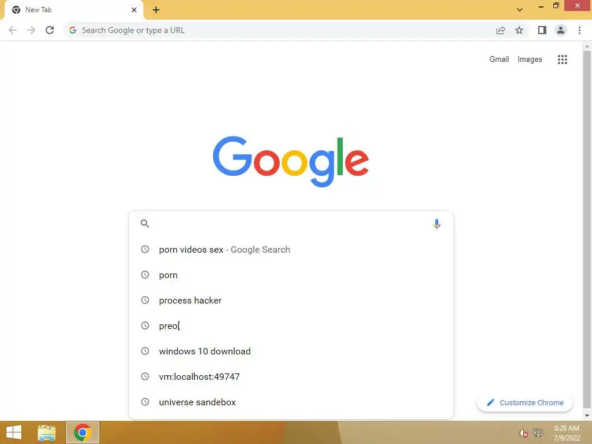Click Google icon in address bar
Screen dimensions: 592x444
[x=73, y=30]
